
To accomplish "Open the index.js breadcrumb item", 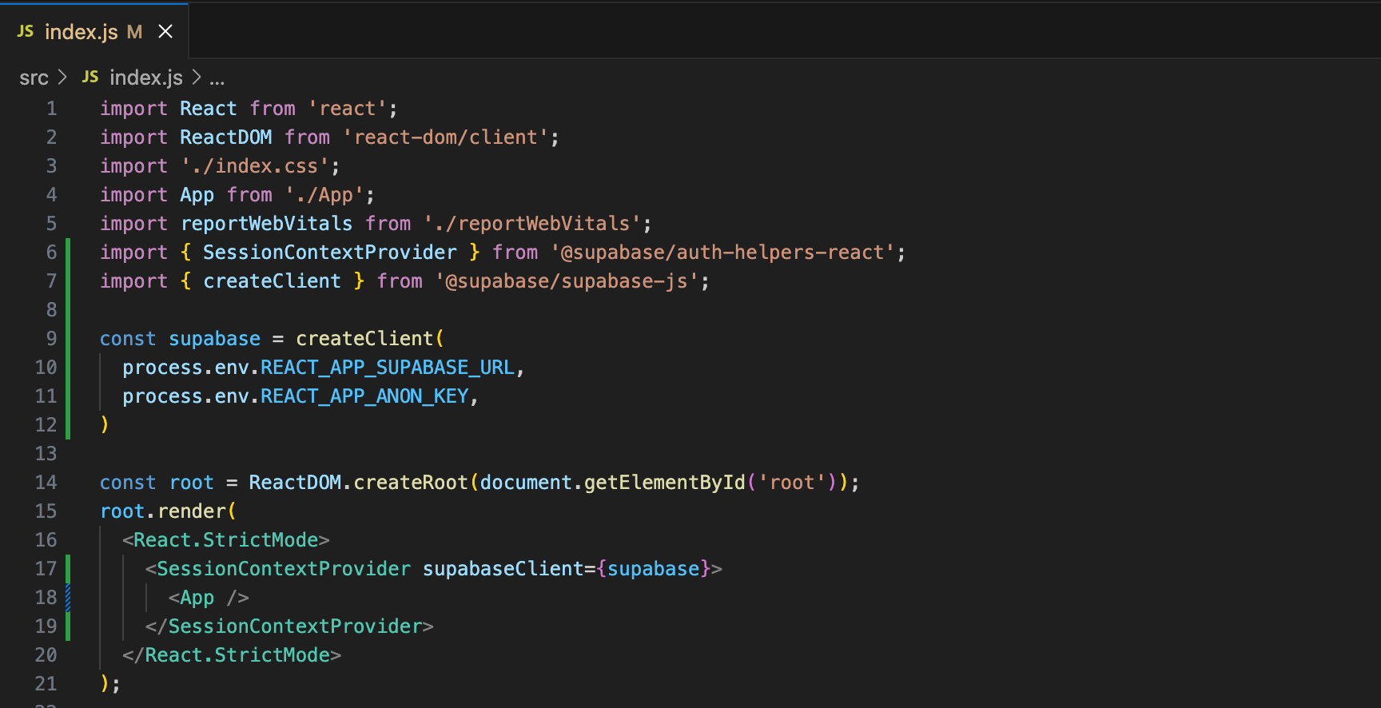I will point(145,78).
